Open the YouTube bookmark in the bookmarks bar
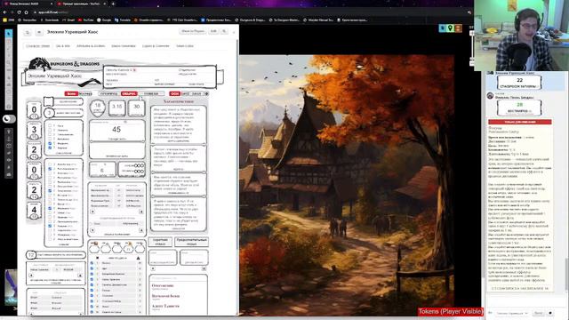 pyautogui.click(x=86, y=20)
